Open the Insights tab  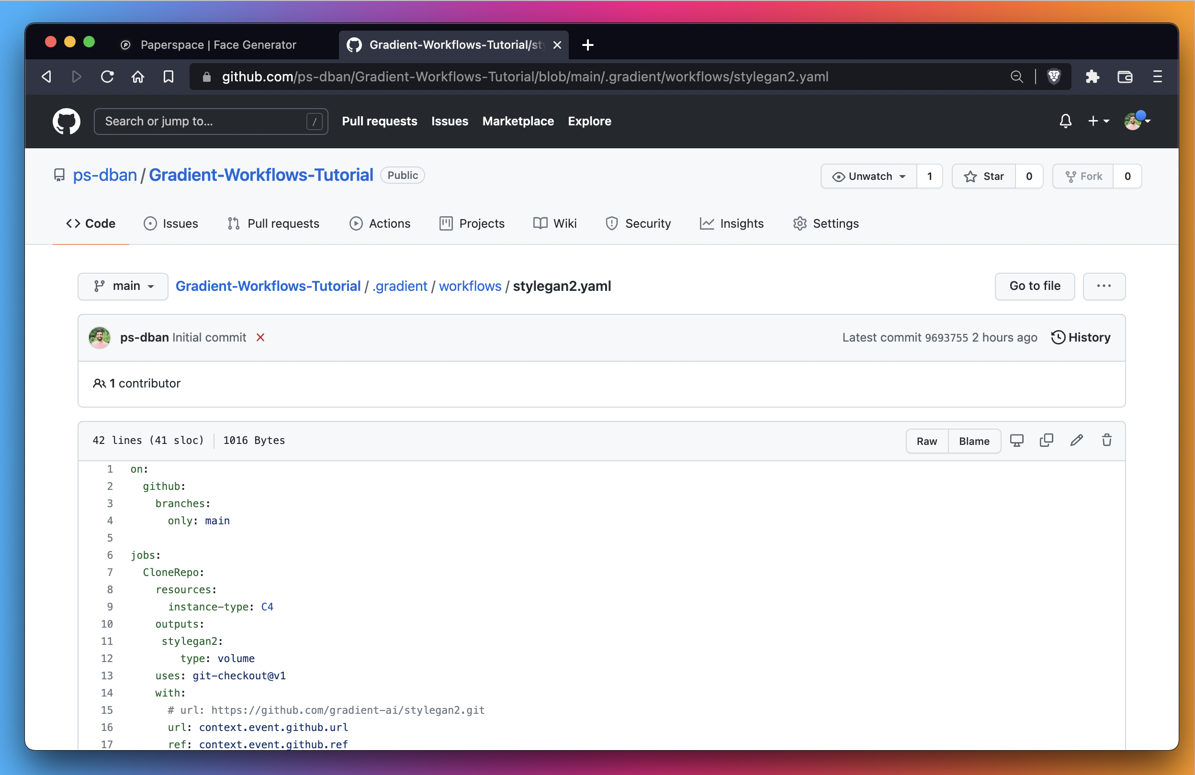(x=732, y=224)
